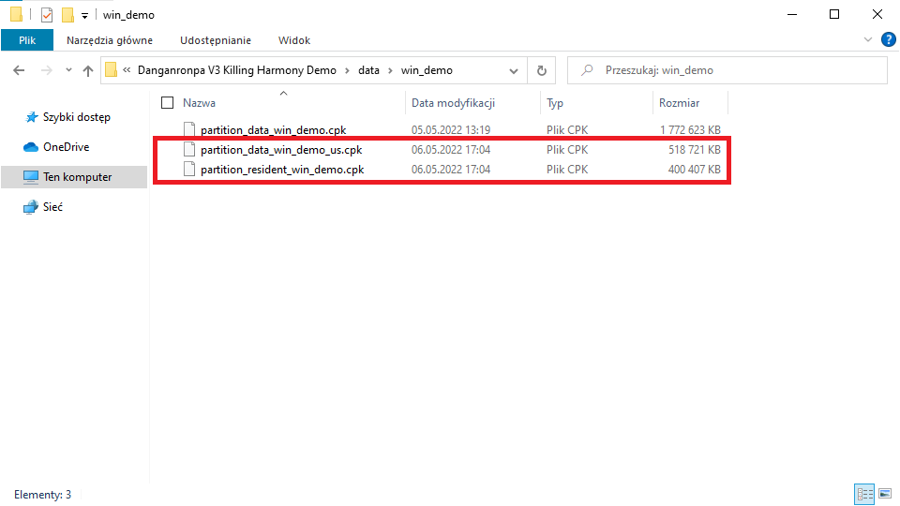
Task: Open the Quick Access Toolbar customize dropdown
Action: pos(84,16)
